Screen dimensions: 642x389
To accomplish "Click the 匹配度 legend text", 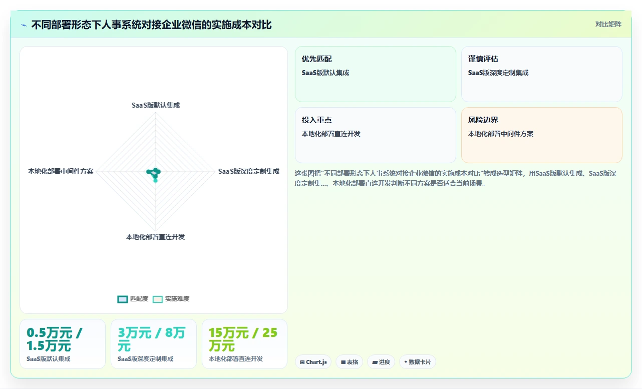I will click(139, 299).
